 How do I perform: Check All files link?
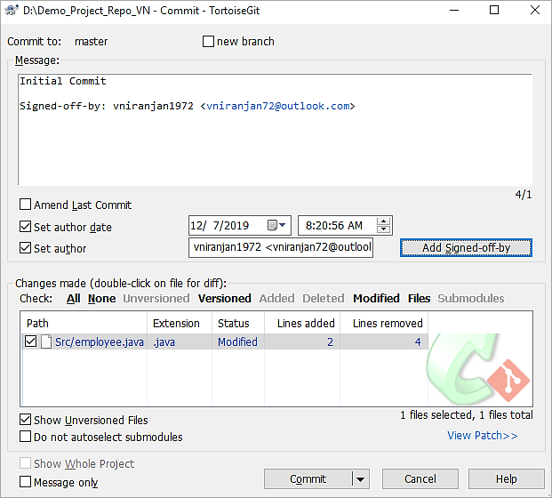(x=73, y=299)
